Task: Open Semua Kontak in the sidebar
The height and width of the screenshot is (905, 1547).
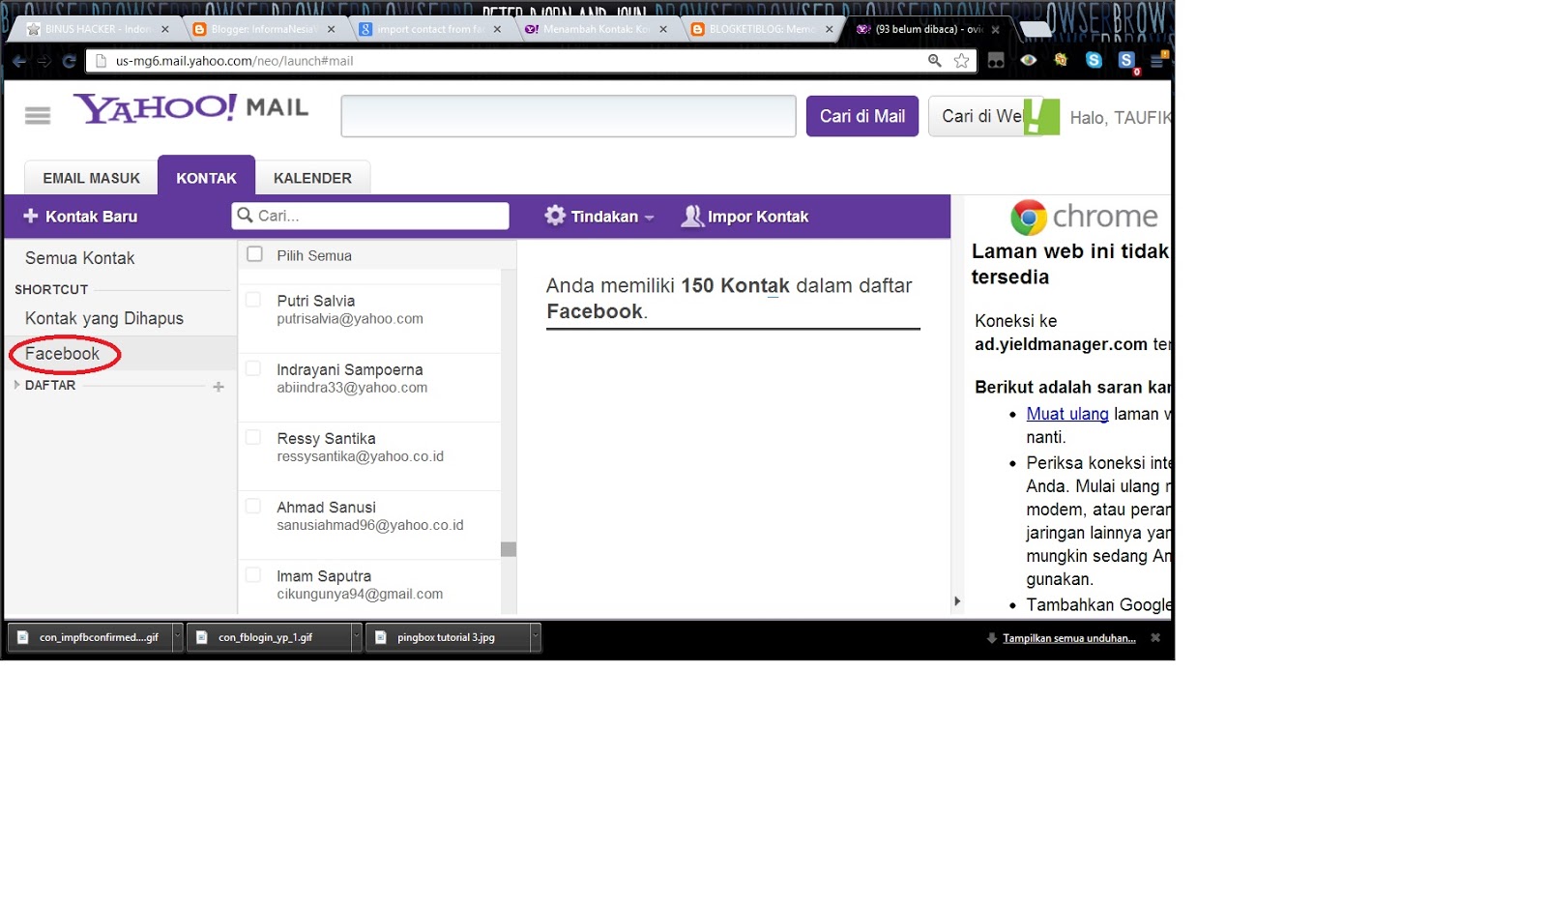Action: [x=80, y=258]
